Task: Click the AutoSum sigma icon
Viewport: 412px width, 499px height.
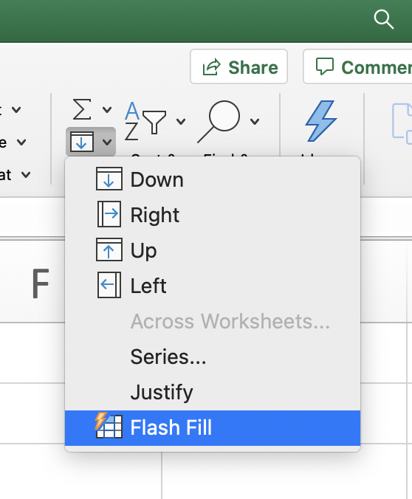Action: pyautogui.click(x=82, y=109)
